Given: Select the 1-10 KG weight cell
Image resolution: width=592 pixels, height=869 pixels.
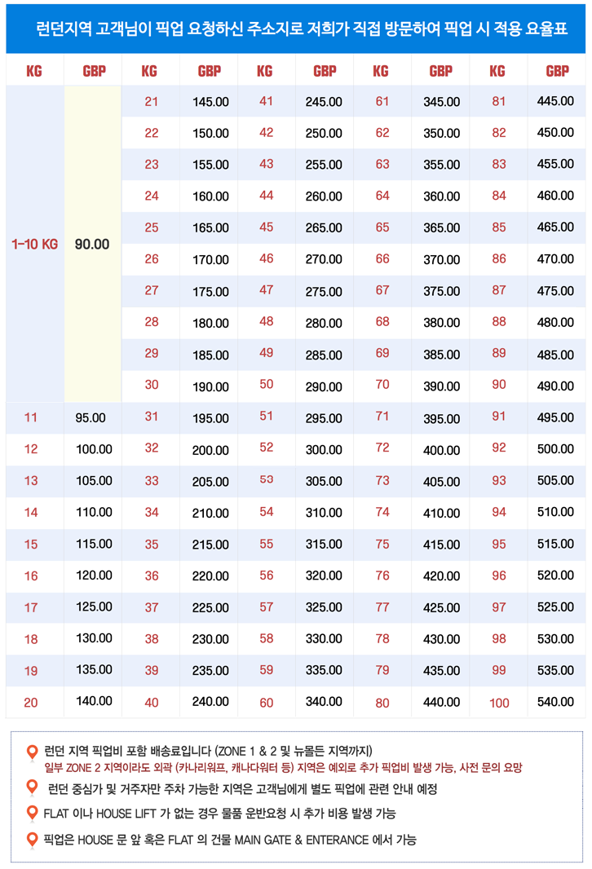Looking at the screenshot, I should [34, 244].
